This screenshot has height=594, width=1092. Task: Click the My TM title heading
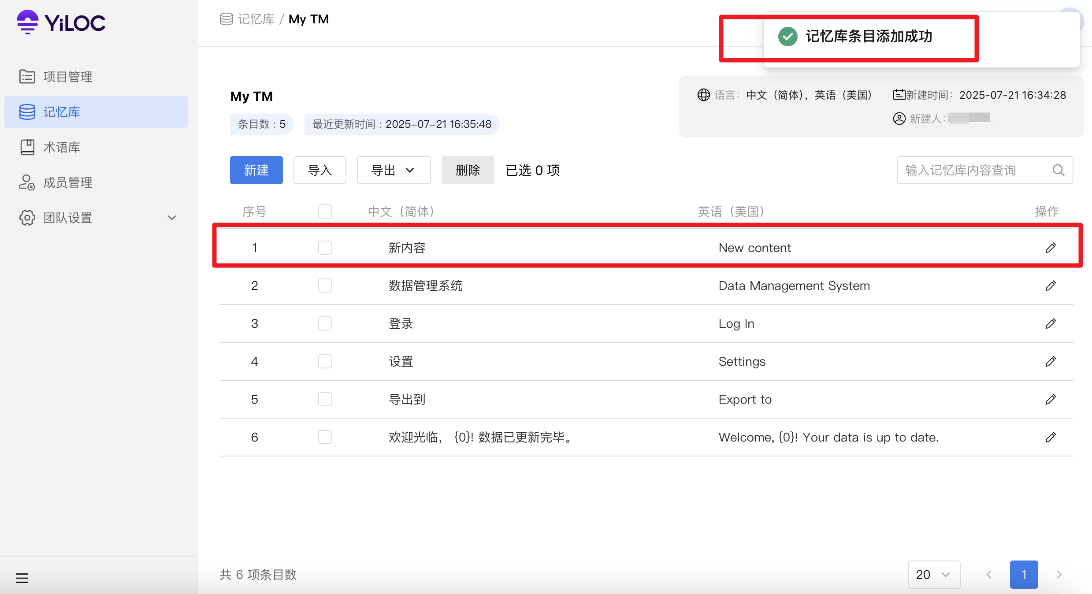point(252,96)
